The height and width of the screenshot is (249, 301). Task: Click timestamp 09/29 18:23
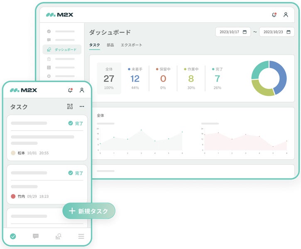38,196
